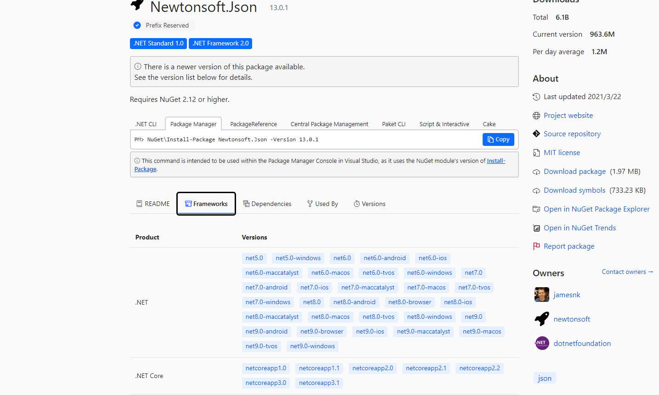Click the .NET Framework 2.0 badge
Viewport: 659px width, 395px height.
220,44
